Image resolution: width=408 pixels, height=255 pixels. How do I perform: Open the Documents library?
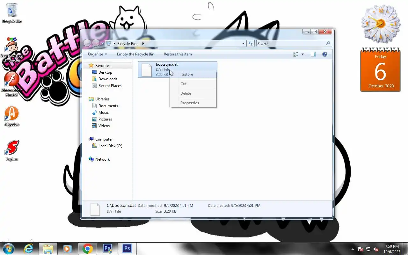point(108,106)
